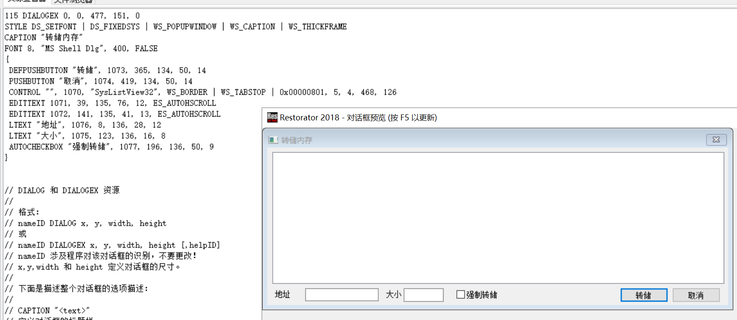Click inside the empty list view area

498,218
